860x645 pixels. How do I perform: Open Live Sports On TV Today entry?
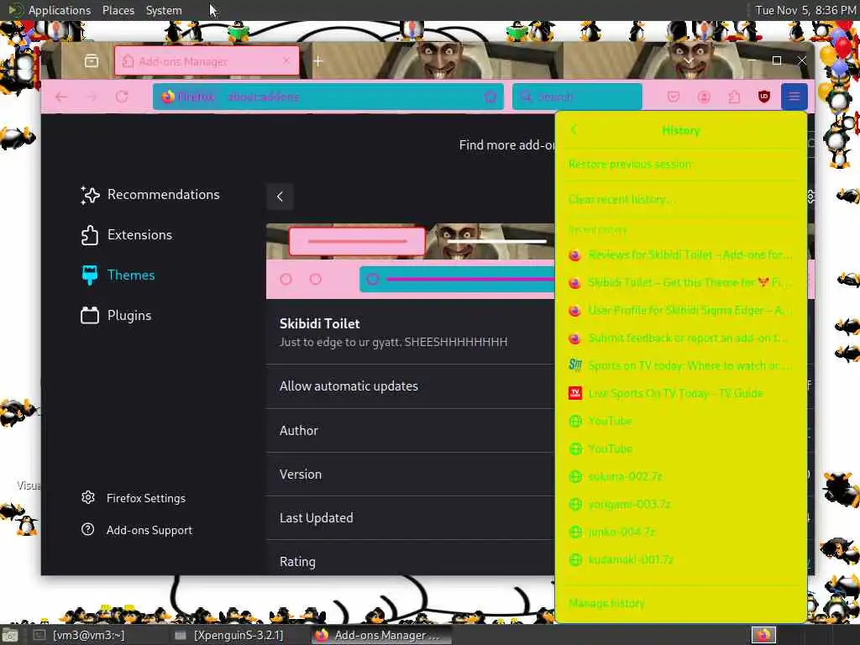[680, 393]
